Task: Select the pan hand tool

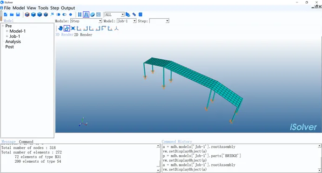Action: pos(60,28)
